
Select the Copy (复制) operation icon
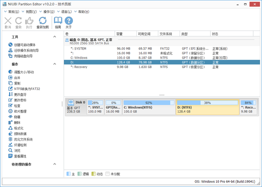10,83
